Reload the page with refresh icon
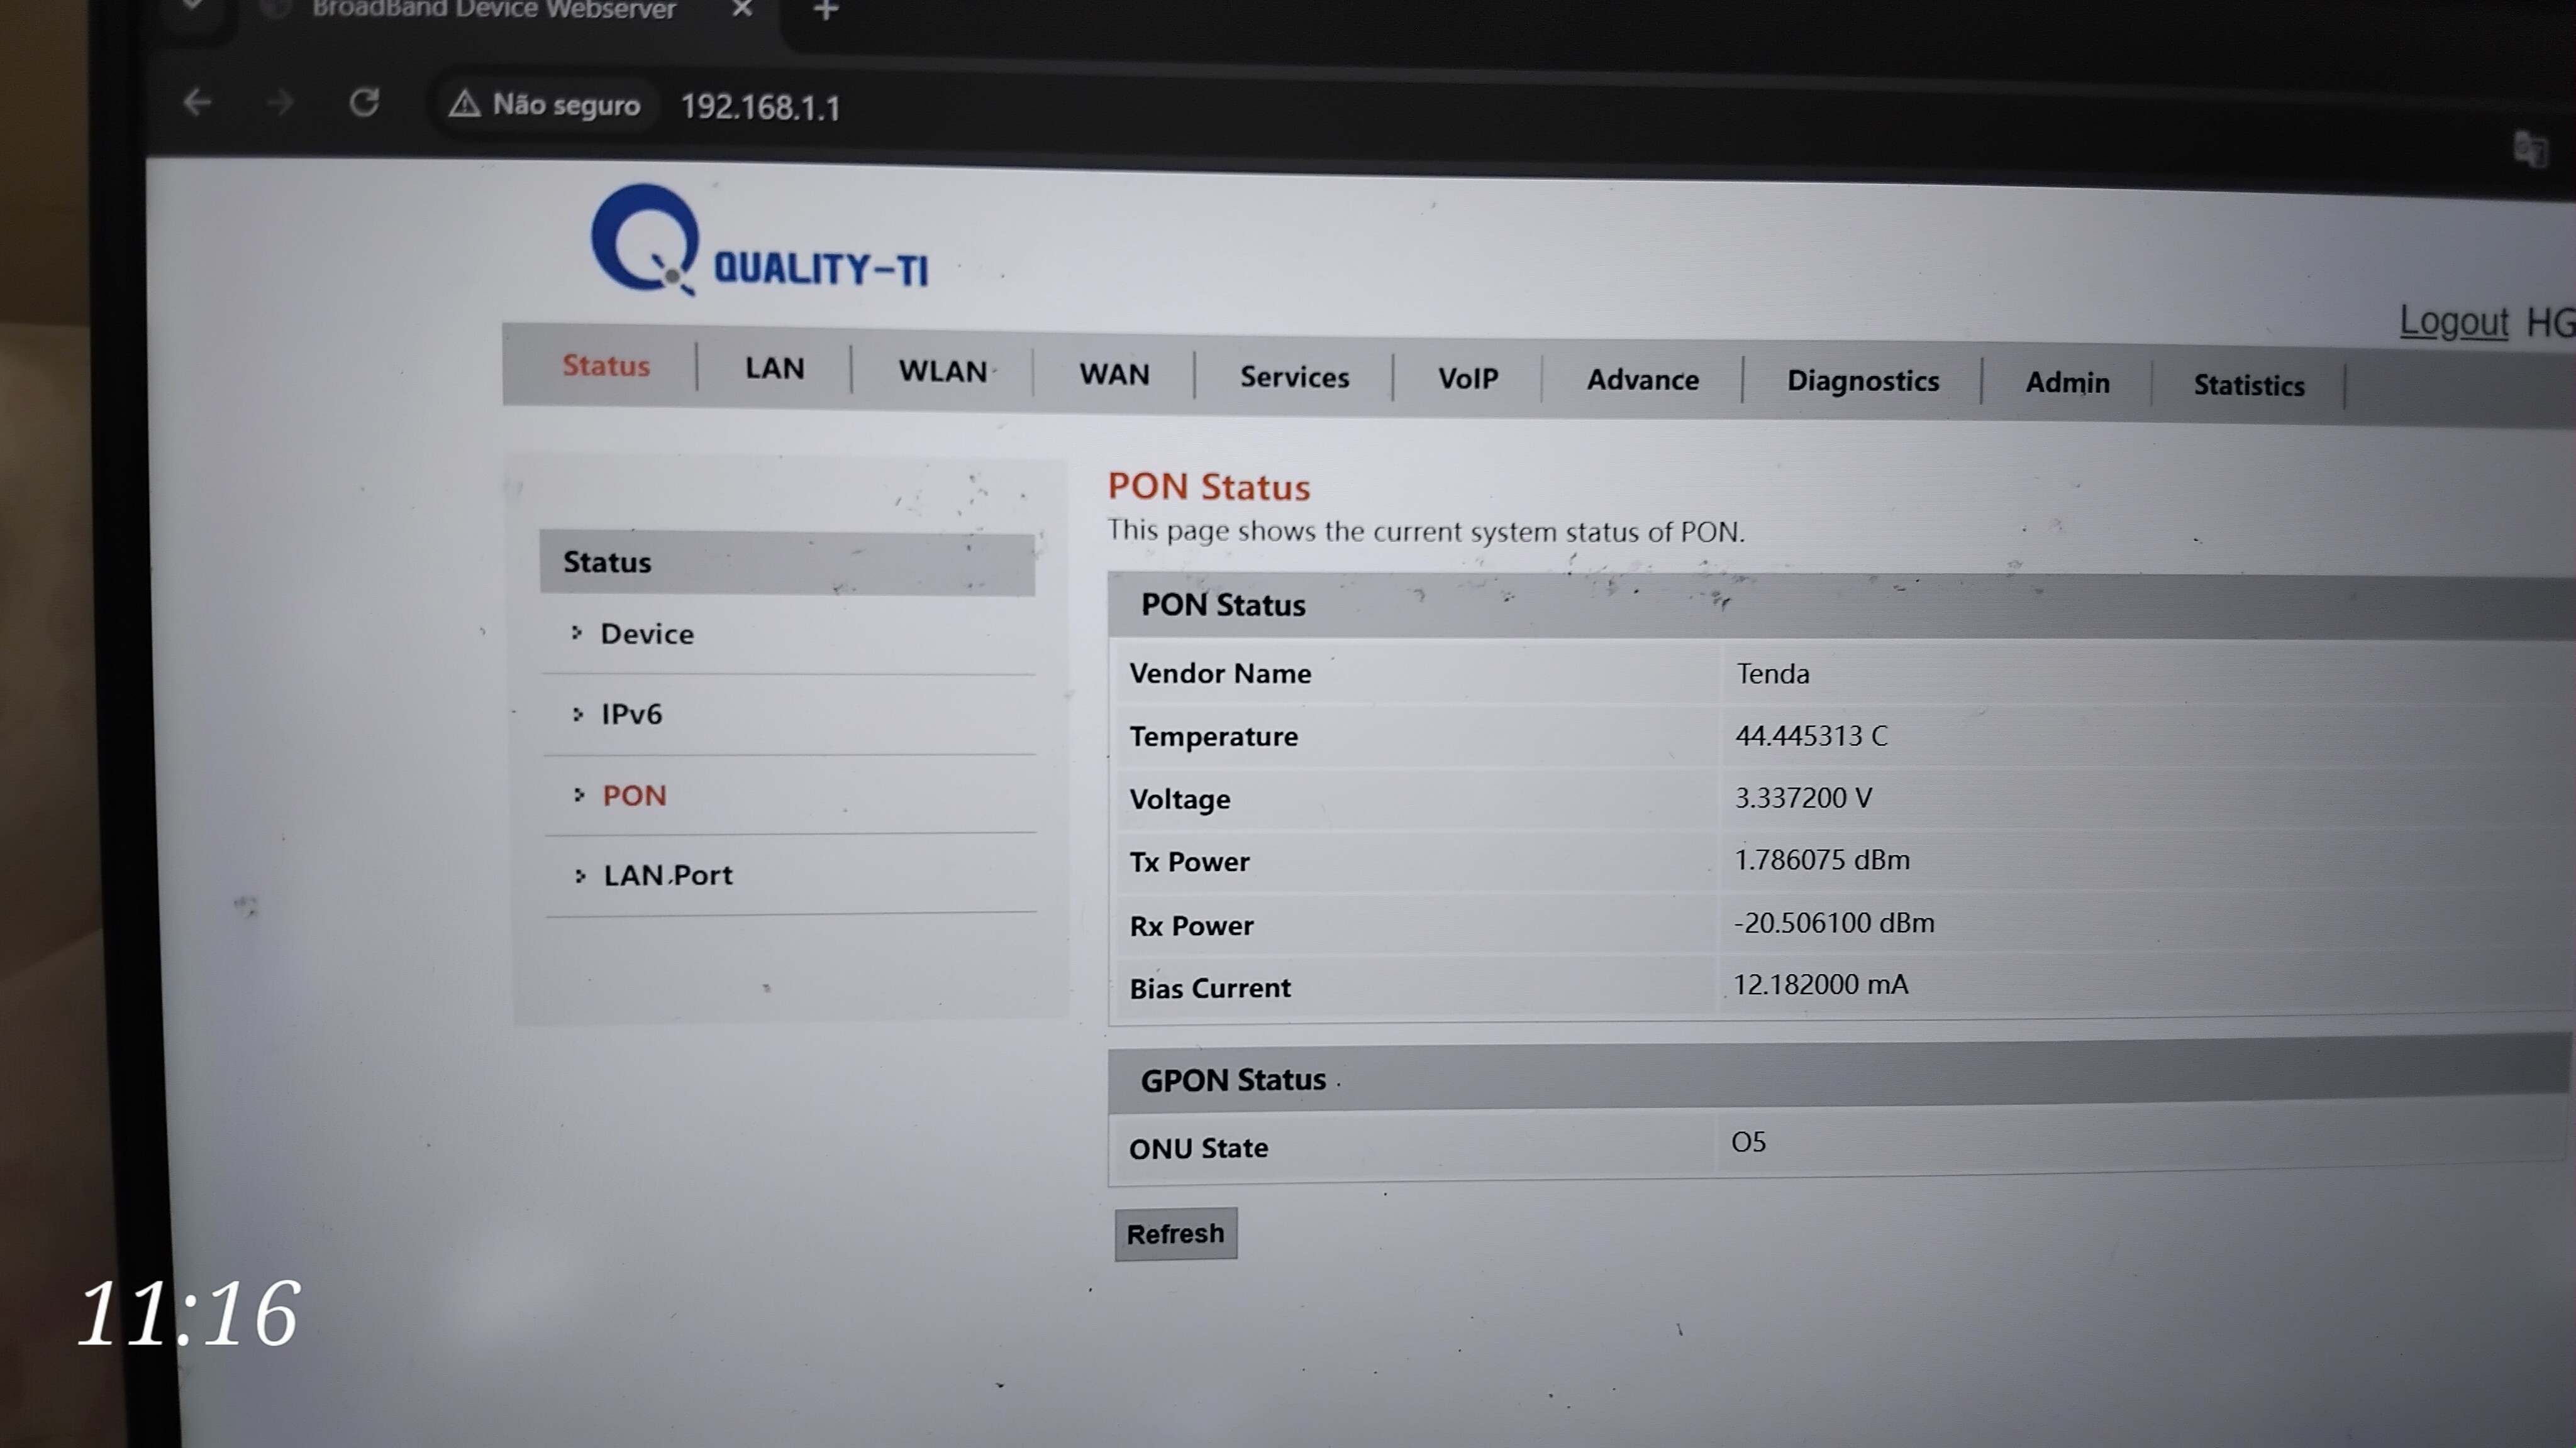 pyautogui.click(x=364, y=103)
